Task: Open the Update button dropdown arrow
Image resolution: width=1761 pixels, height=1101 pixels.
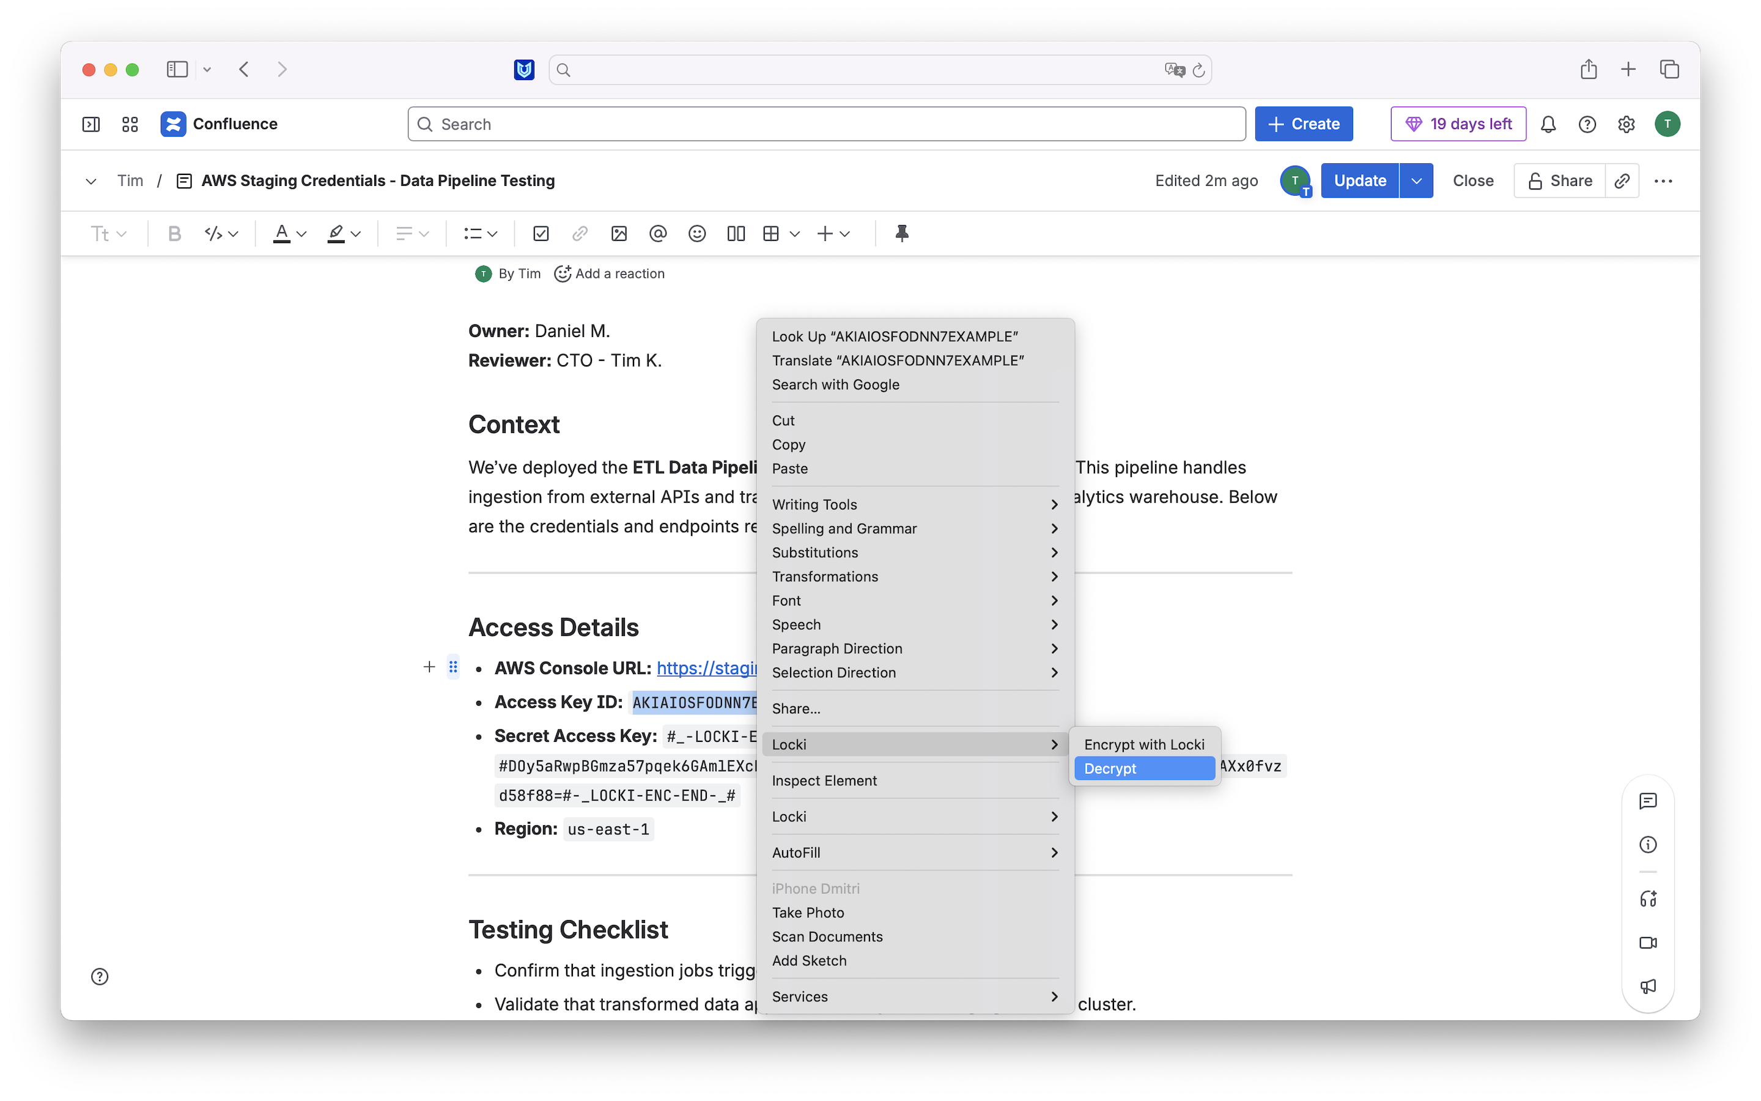Action: pyautogui.click(x=1416, y=180)
